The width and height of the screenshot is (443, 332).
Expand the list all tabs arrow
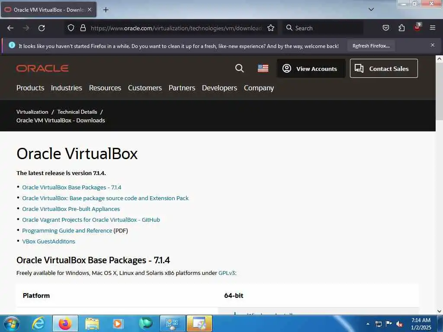pyautogui.click(x=371, y=10)
